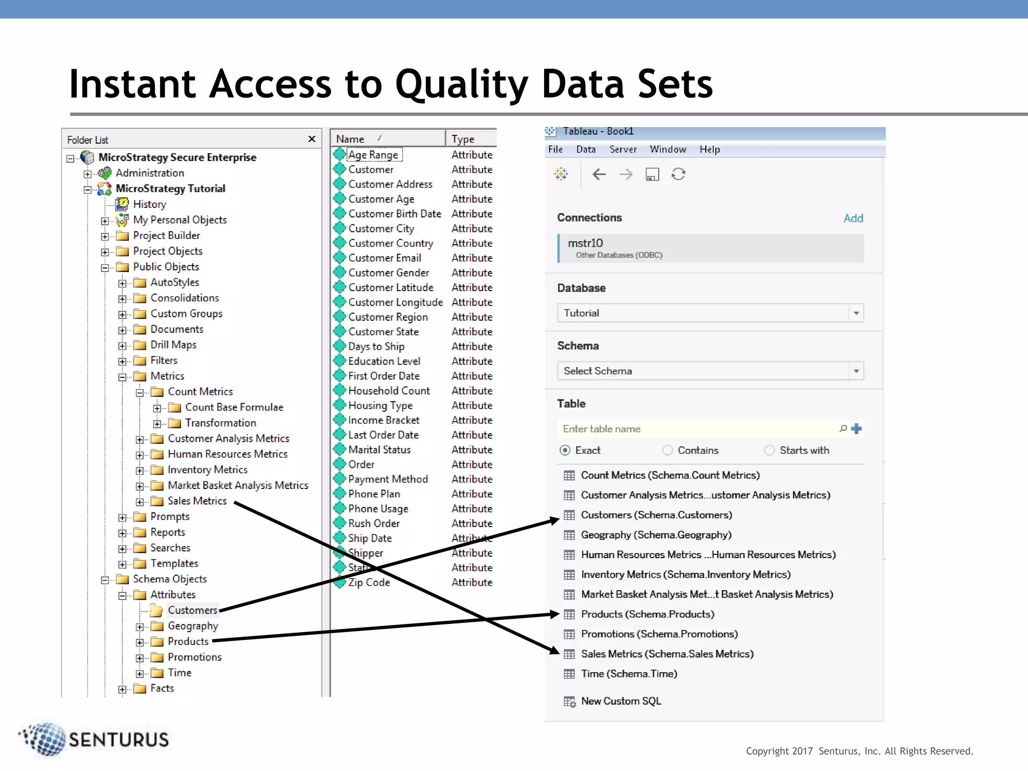Go back with the Tableau back arrow
This screenshot has width=1028, height=771.
(599, 174)
